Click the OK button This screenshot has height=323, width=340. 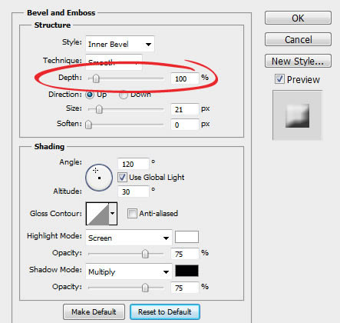[x=298, y=18]
